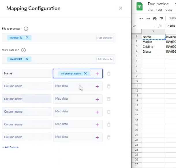
Task: Close the Mapping Configuration panel
Action: pos(121,8)
